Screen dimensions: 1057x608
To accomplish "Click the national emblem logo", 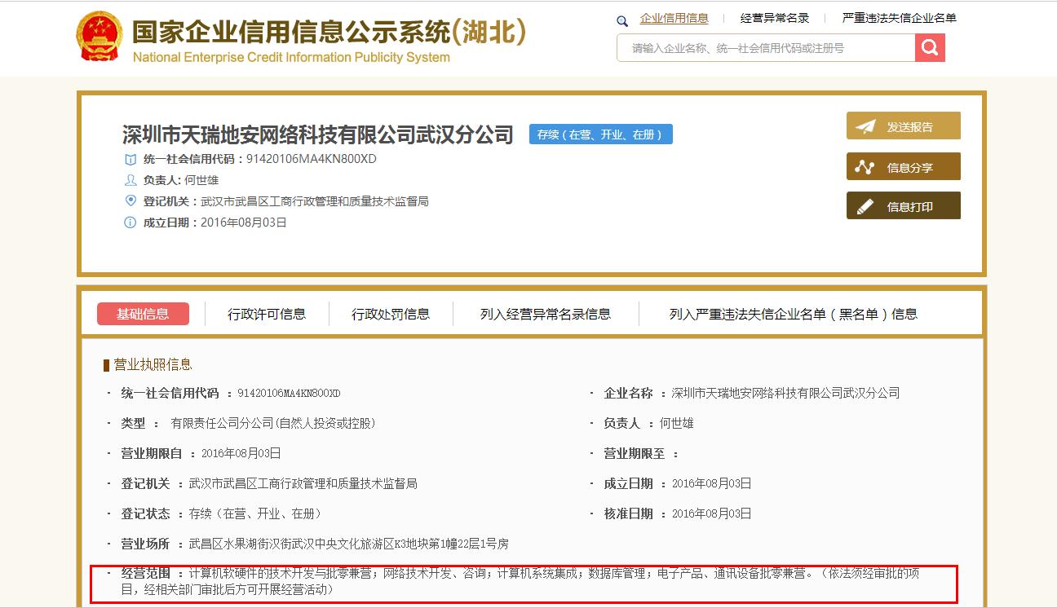I will (99, 37).
